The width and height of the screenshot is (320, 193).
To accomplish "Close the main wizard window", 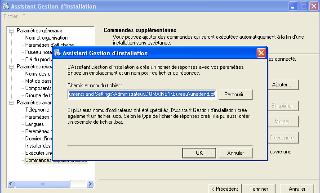I will (x=314, y=6).
